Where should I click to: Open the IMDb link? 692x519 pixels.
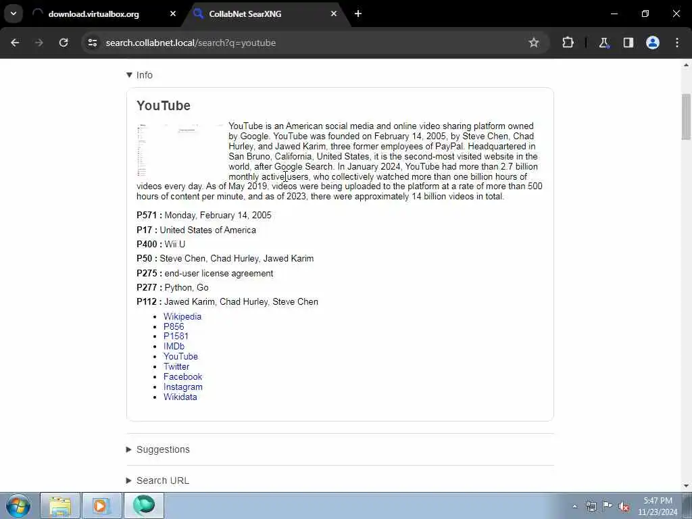click(x=174, y=347)
